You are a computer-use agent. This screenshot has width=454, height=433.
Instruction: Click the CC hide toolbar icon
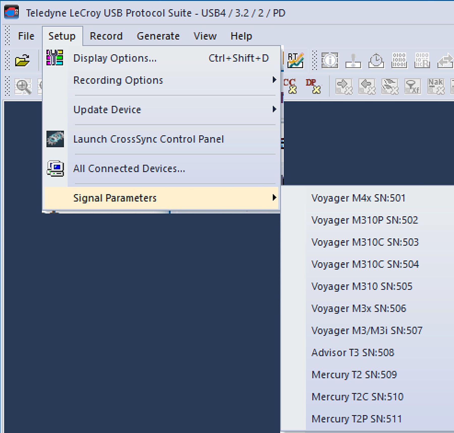[x=290, y=86]
